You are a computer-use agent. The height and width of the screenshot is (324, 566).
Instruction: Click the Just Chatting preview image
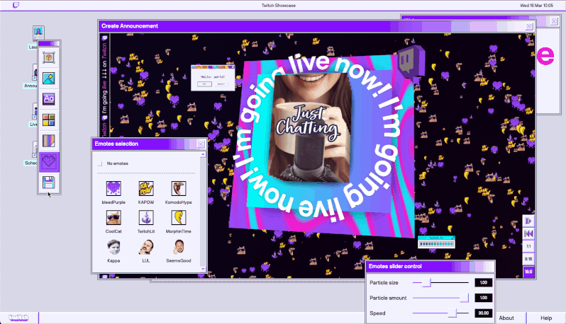[x=309, y=128]
